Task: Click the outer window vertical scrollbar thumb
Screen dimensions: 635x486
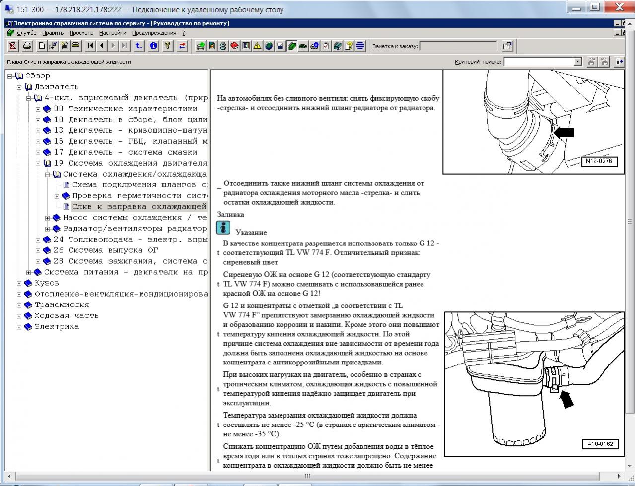Action: (631, 221)
